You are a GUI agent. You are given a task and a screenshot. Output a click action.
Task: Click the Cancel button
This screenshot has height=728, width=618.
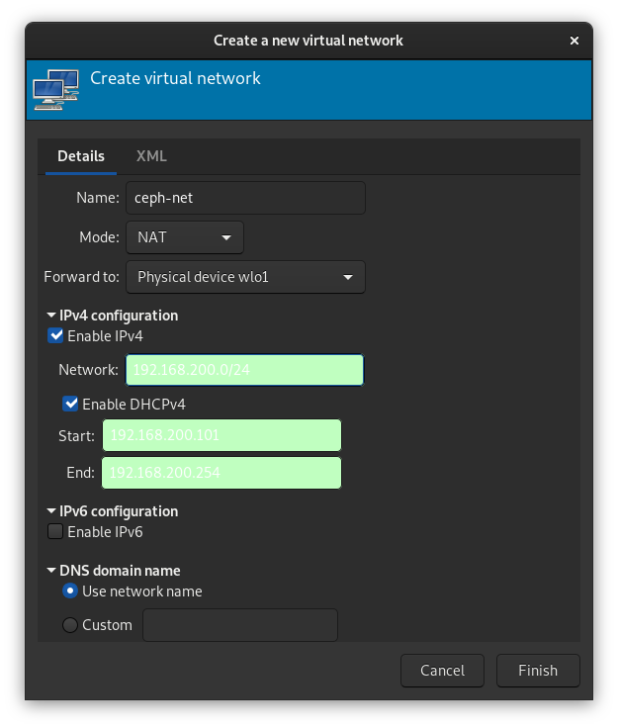point(442,671)
